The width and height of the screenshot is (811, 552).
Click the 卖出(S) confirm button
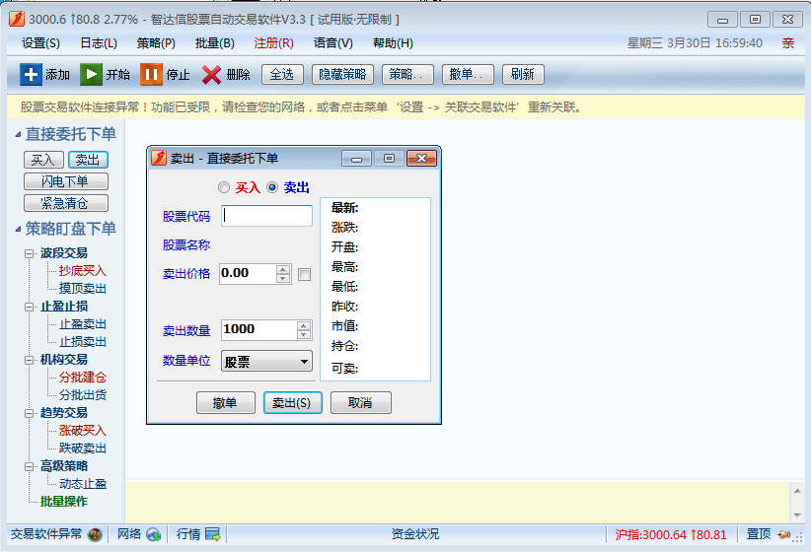(292, 403)
